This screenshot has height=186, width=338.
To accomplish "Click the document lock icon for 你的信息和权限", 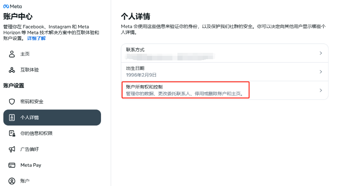I will tap(12, 133).
